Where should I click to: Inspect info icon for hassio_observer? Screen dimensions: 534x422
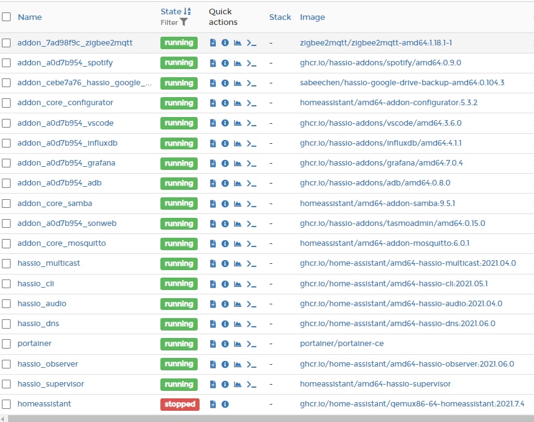coord(225,364)
